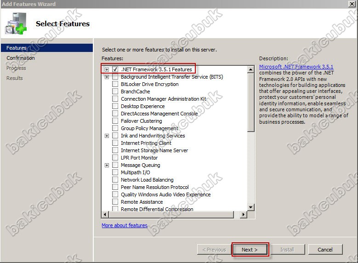
Task: Tick the Multipath I/O checkbox
Action: pos(115,172)
